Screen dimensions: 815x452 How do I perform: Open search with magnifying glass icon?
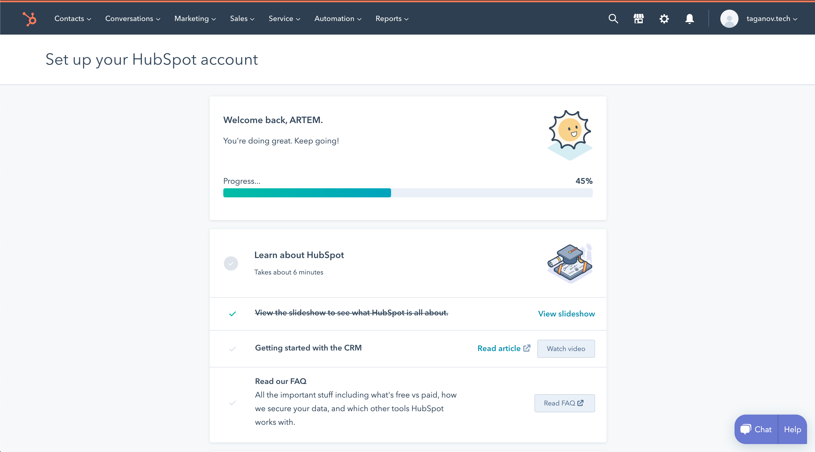(x=613, y=19)
